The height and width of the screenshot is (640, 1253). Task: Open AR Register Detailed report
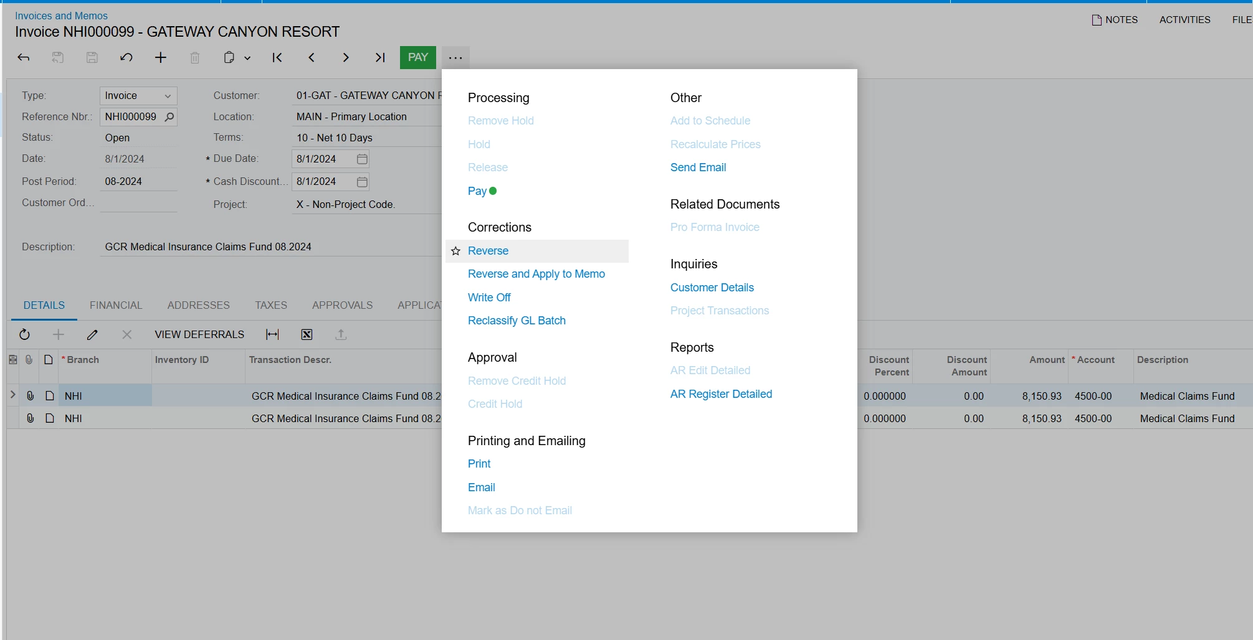coord(721,394)
